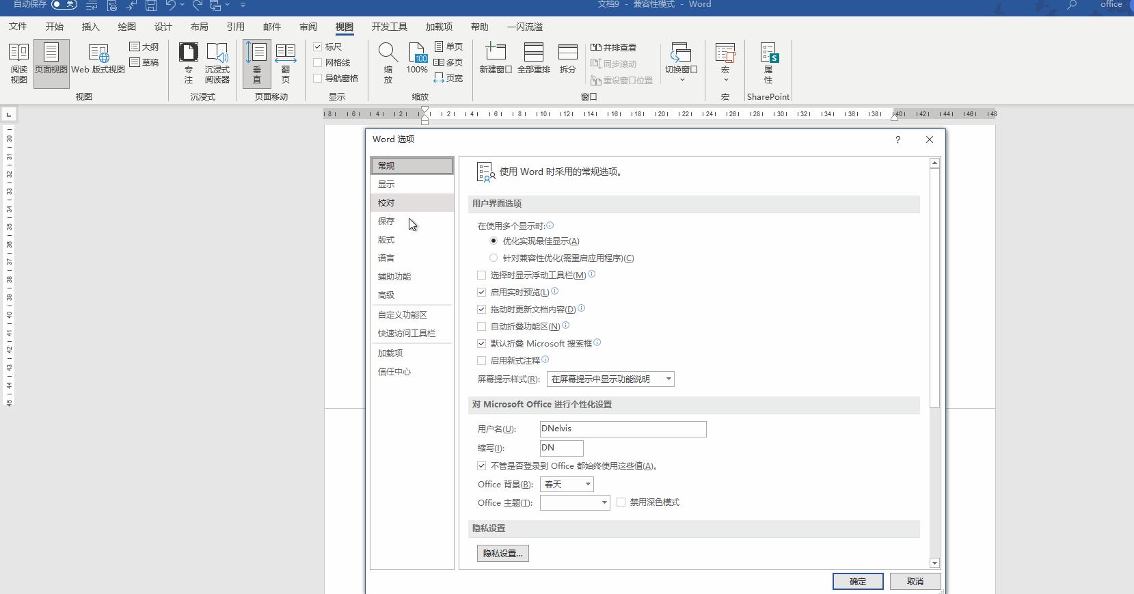Switch to the 开发工具 Developer tab
The height and width of the screenshot is (594, 1134).
click(390, 27)
